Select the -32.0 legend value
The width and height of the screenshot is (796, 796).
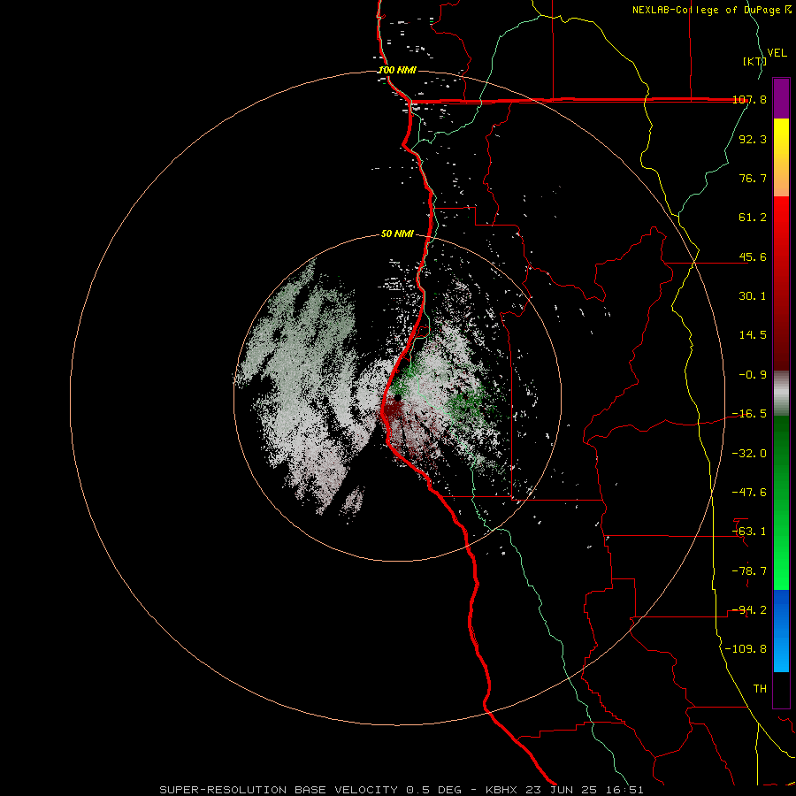click(x=749, y=454)
